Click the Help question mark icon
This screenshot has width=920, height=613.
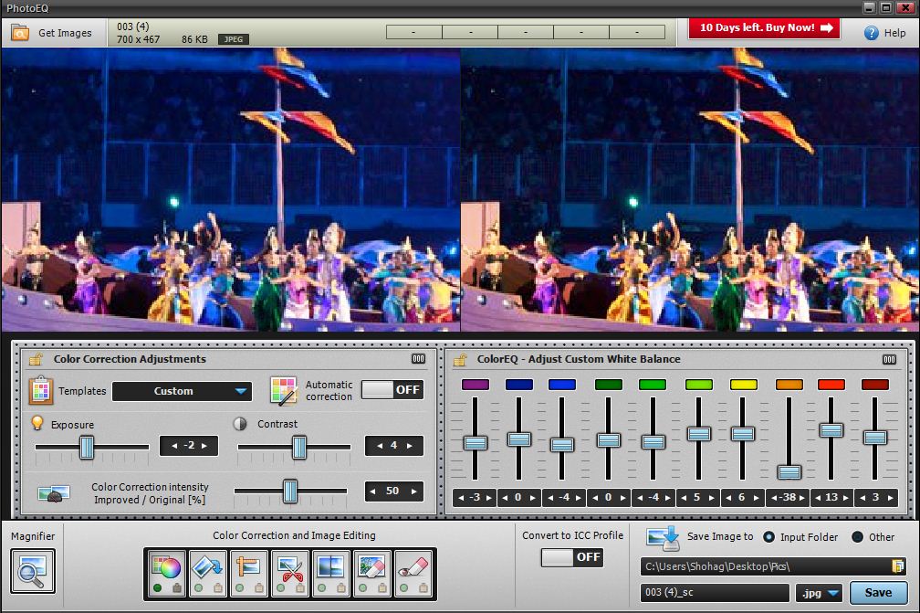[871, 32]
